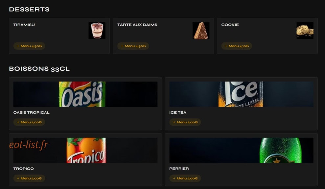Select the Perrier item title
Image resolution: width=325 pixels, height=189 pixels.
179,169
